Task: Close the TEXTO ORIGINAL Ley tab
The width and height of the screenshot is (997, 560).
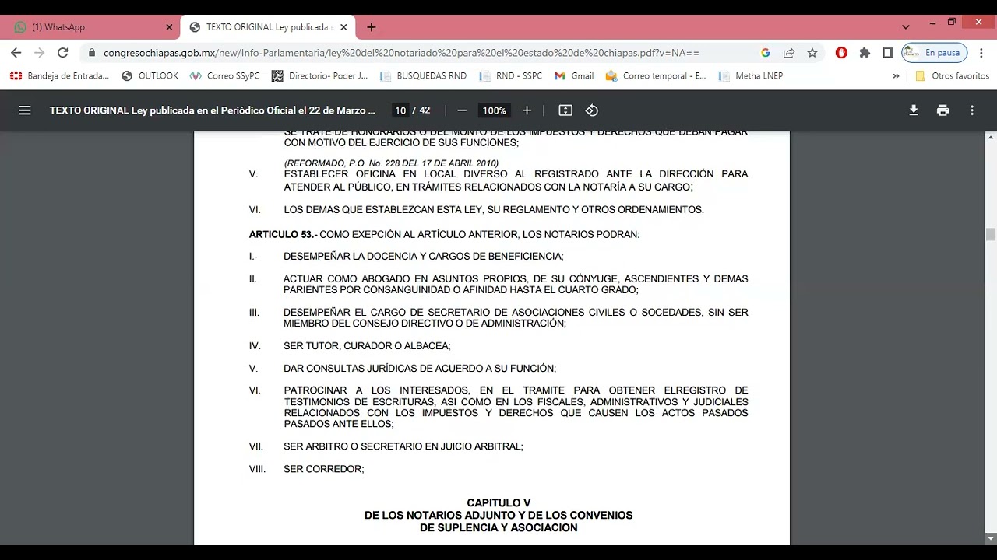Action: pyautogui.click(x=343, y=27)
